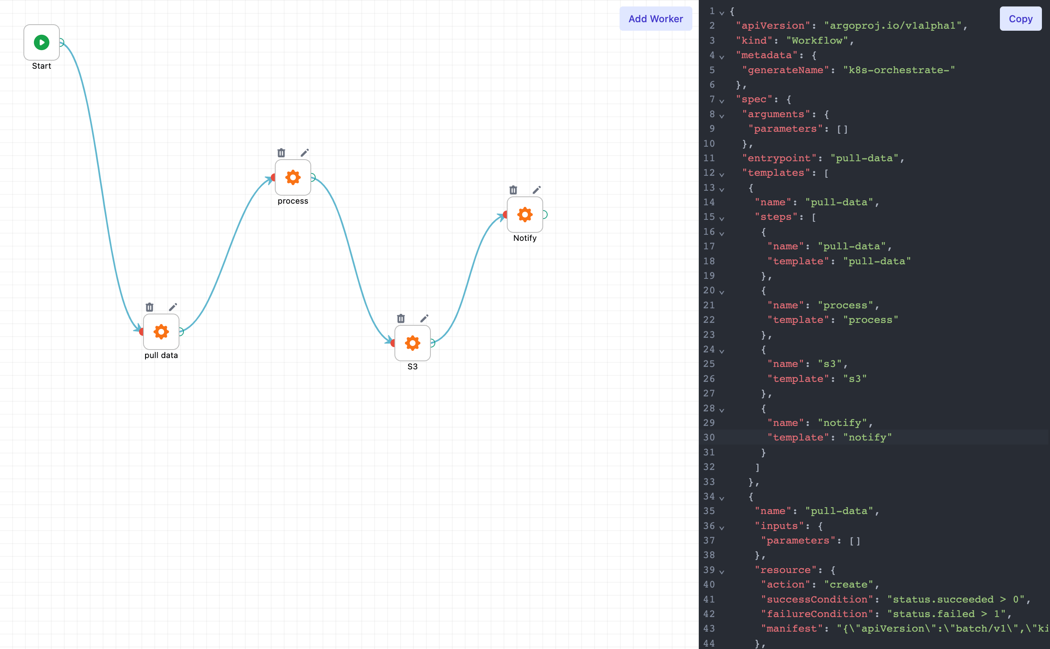Click pencil icon above S3 node
Screen dimensions: 1050x649
click(x=424, y=318)
